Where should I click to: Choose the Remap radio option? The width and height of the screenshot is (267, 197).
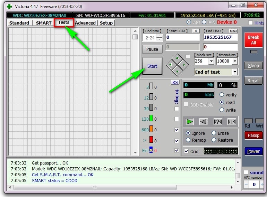188,140
